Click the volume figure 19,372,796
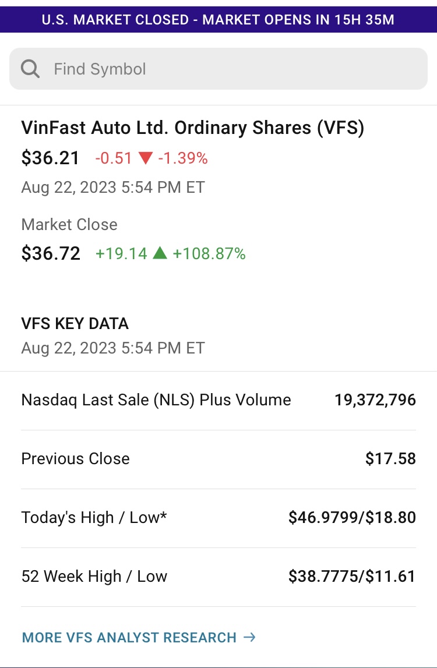The image size is (437, 668). pyautogui.click(x=375, y=400)
